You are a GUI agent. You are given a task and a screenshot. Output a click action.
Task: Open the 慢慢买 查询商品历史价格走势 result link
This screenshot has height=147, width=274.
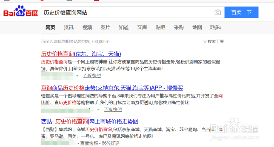pyautogui.click(x=112, y=88)
